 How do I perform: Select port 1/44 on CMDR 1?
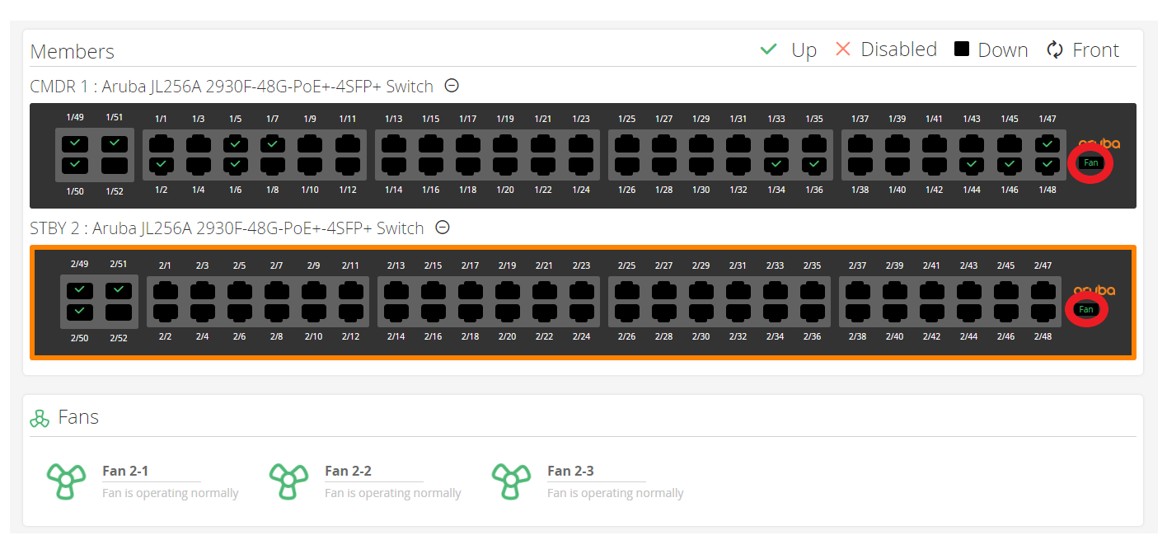[971, 165]
